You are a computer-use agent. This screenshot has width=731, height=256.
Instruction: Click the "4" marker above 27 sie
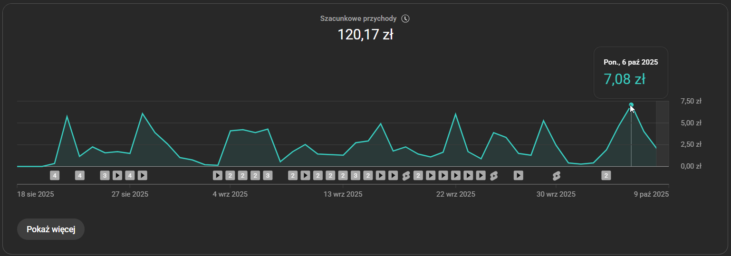click(x=129, y=176)
